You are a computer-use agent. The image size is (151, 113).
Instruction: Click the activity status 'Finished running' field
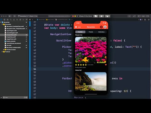[x=59, y=16]
